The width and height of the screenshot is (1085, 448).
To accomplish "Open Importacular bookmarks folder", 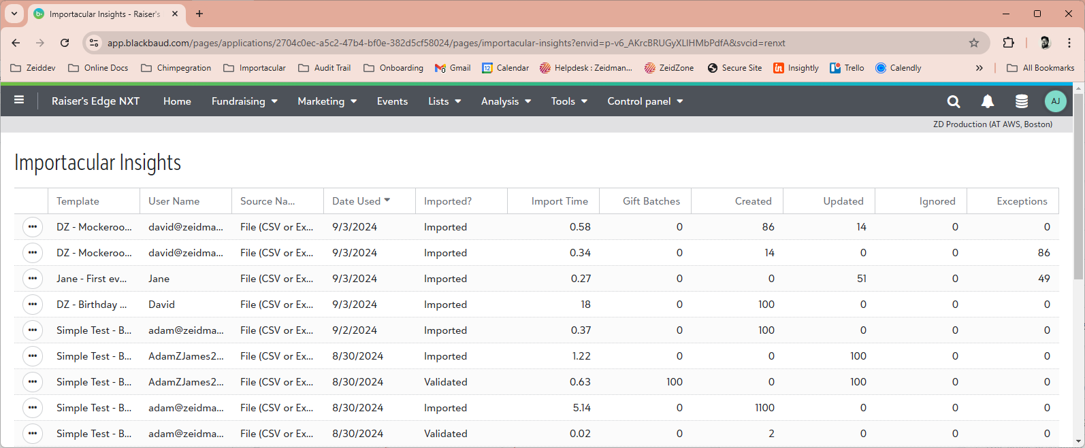I will coord(255,68).
